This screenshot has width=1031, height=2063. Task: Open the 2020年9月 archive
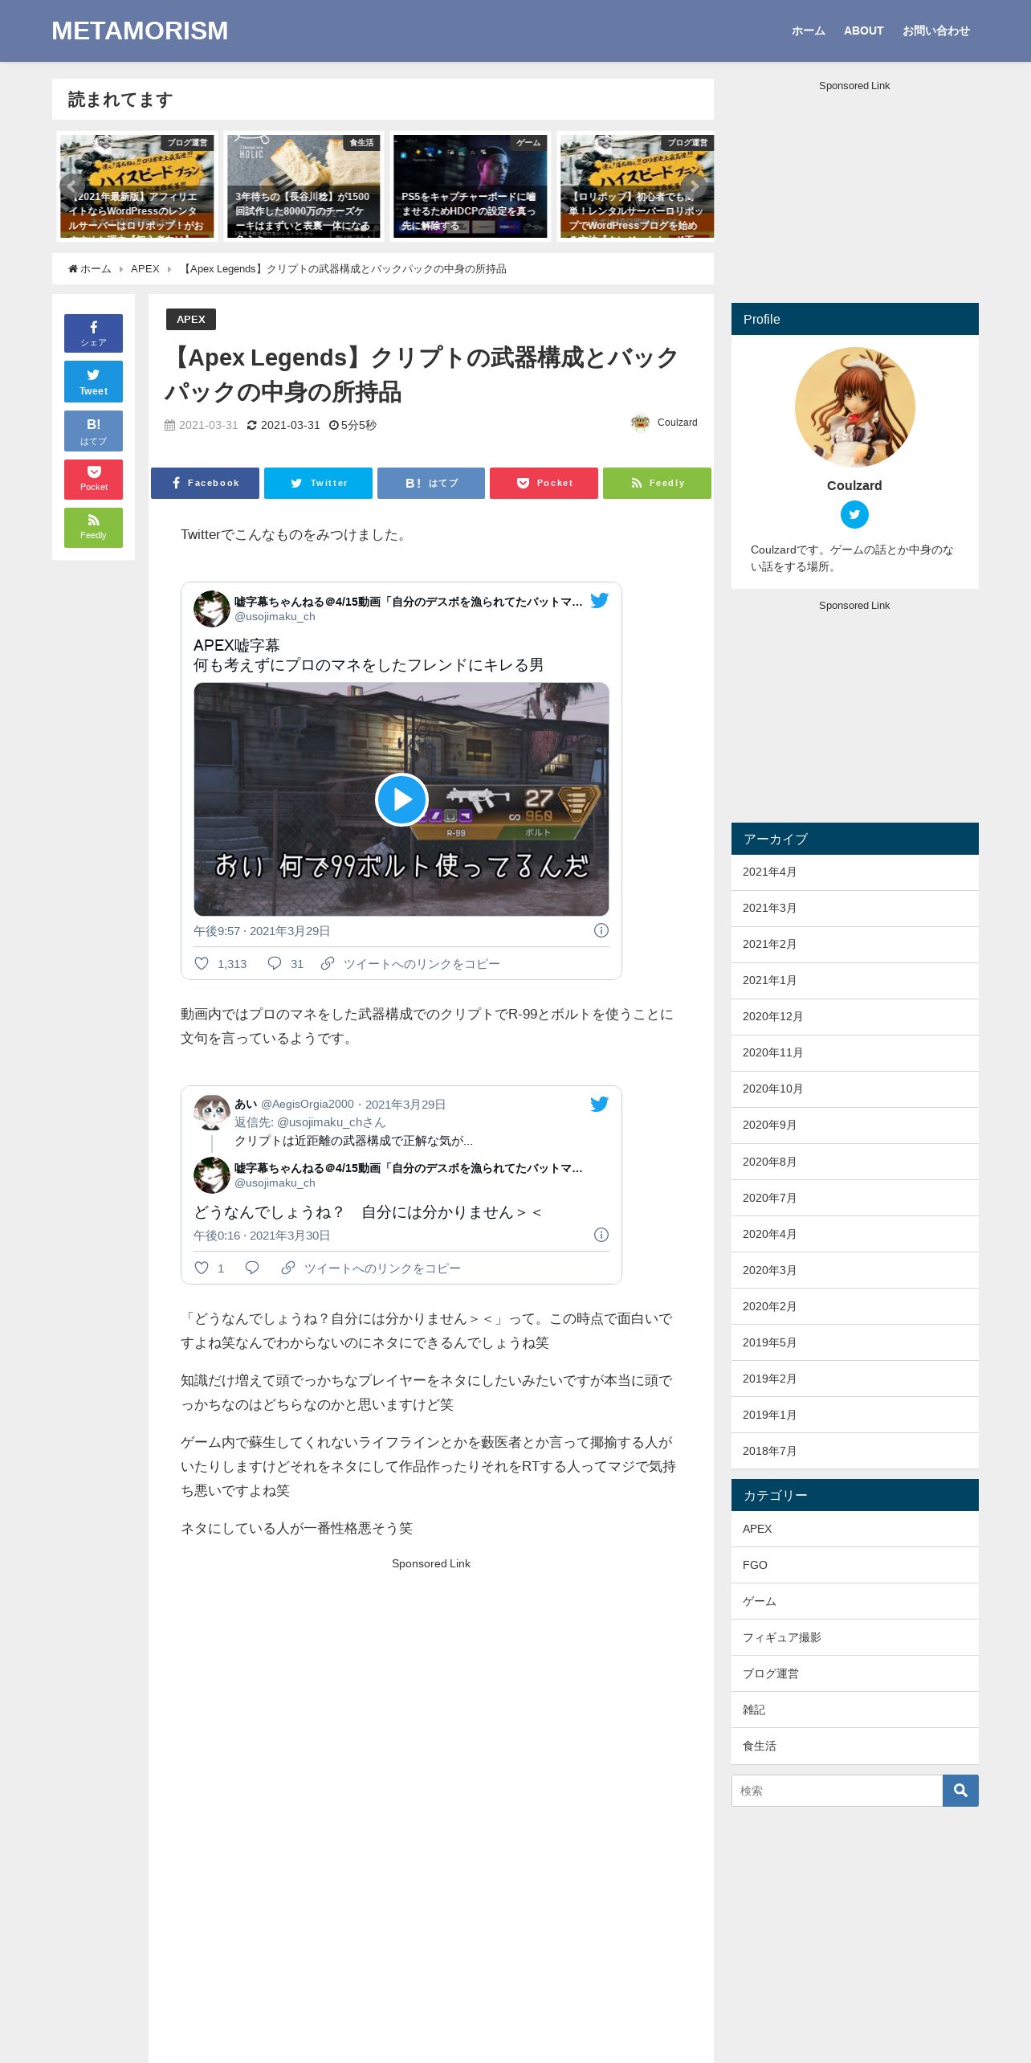point(854,1125)
